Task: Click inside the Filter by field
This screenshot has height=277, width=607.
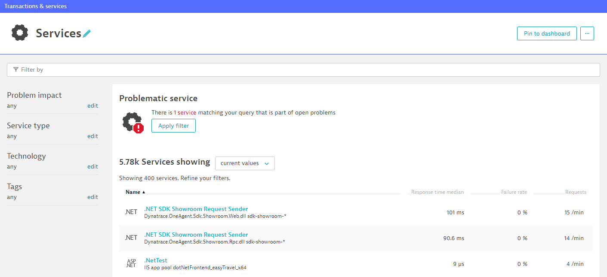Action: pos(303,69)
